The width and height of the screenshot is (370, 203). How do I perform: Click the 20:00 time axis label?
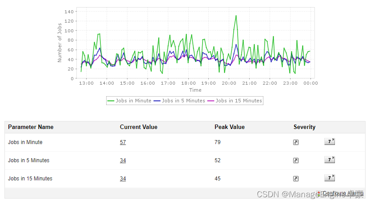pos(229,83)
